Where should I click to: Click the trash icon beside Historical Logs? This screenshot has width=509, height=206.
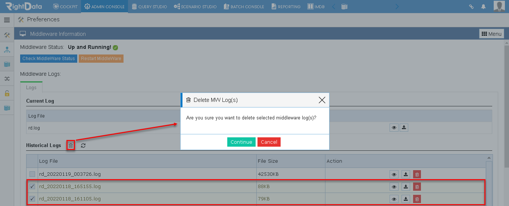71,146
